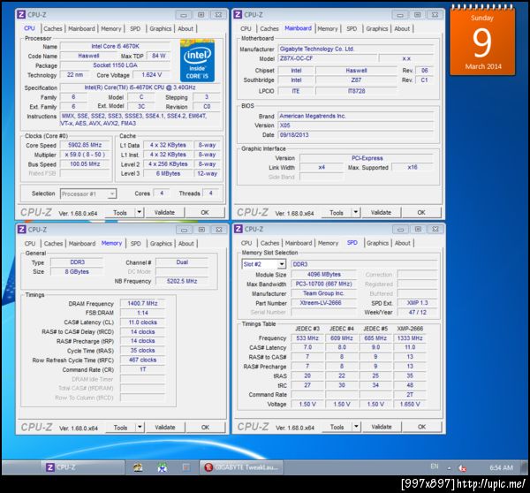Click the CPU-Z icon in the Mainboard window title bar
Image resolution: width=530 pixels, height=493 pixels.
coord(238,14)
